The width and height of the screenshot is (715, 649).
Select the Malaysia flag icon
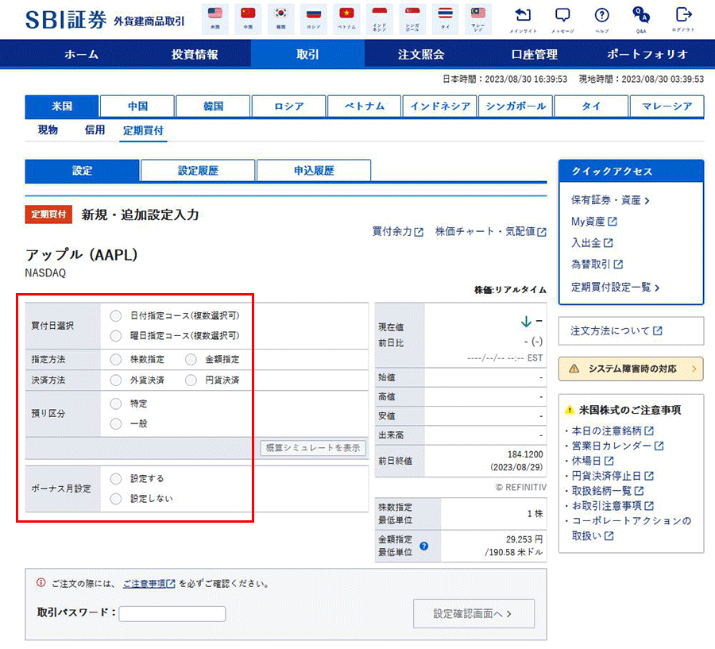tap(478, 18)
